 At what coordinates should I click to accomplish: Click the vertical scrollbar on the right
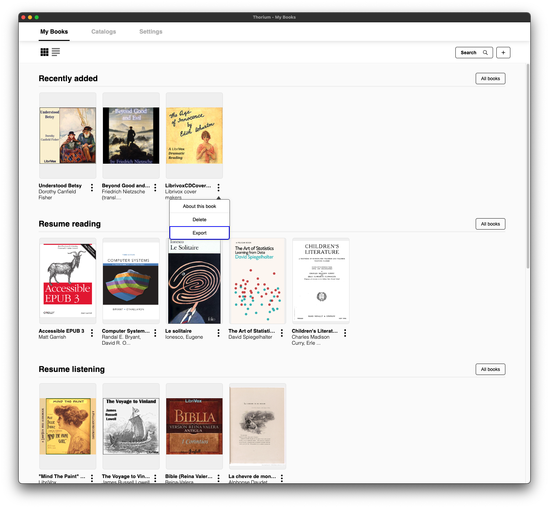click(x=528, y=166)
